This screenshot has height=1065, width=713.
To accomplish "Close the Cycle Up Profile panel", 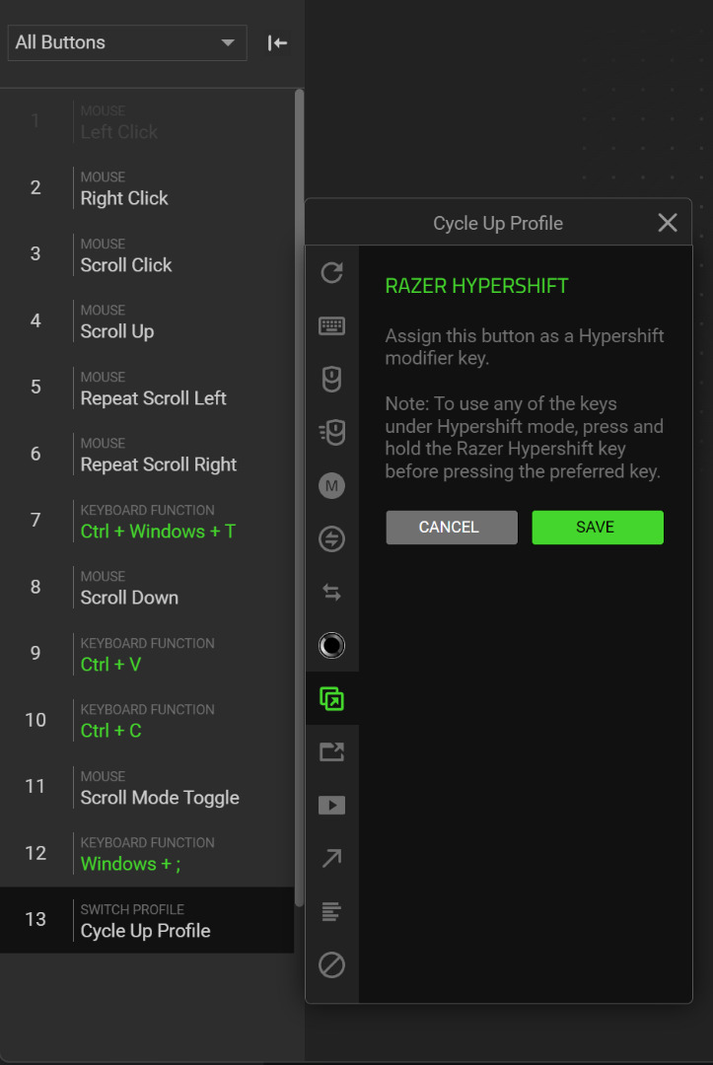I will click(668, 223).
